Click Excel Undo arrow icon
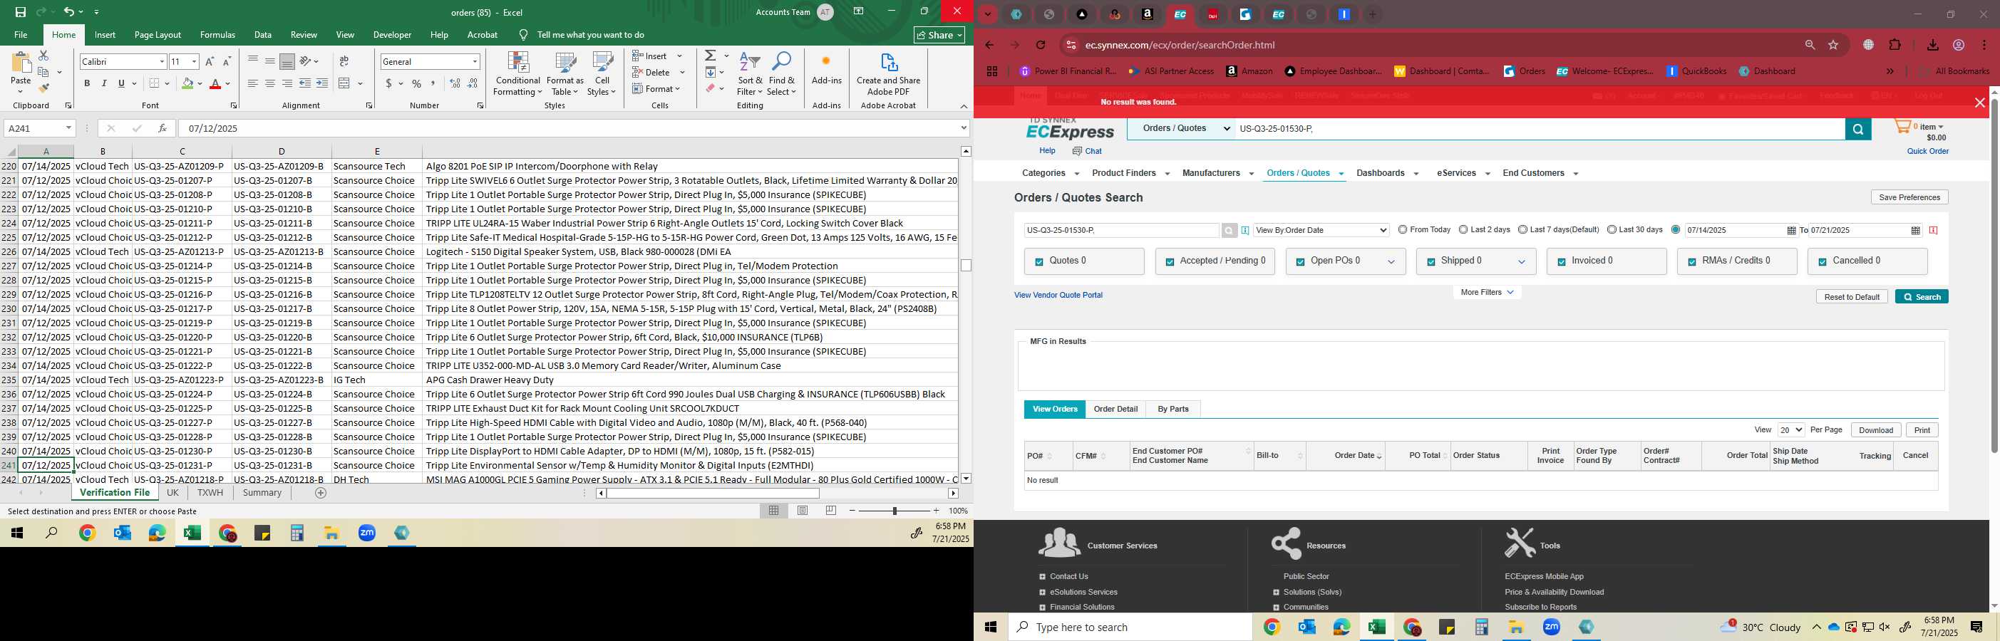This screenshot has width=2000, height=641. point(69,12)
